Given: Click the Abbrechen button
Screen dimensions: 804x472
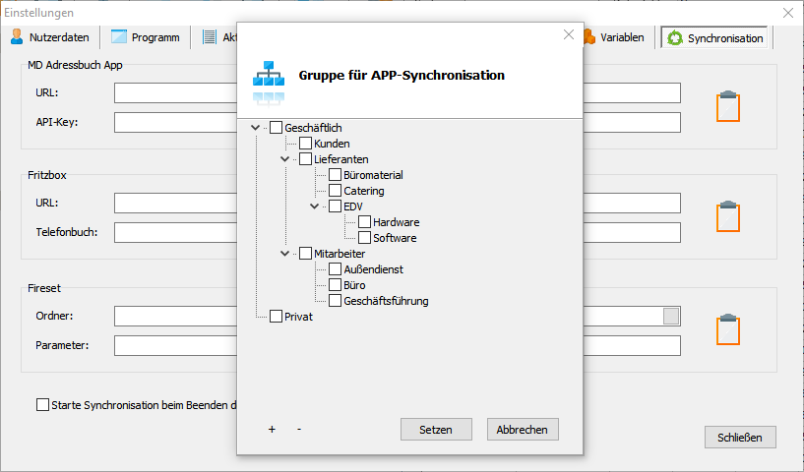Looking at the screenshot, I should coord(523,430).
